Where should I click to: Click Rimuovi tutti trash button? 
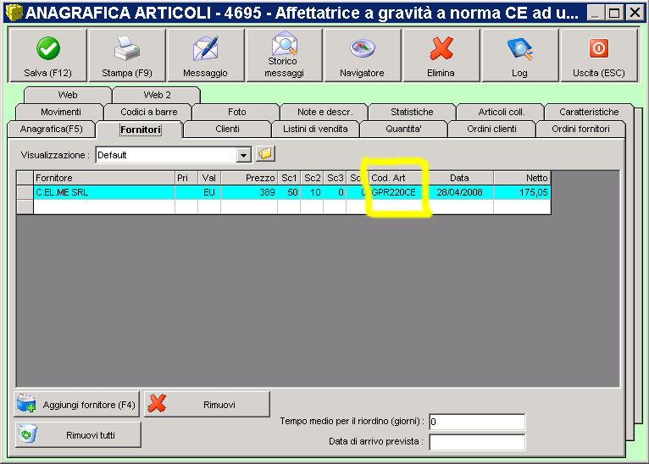(78, 434)
